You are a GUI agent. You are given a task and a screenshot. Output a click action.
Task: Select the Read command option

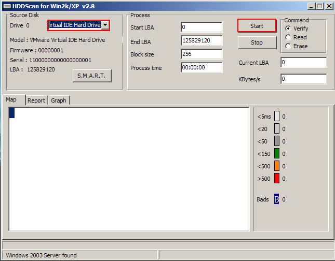[288, 37]
